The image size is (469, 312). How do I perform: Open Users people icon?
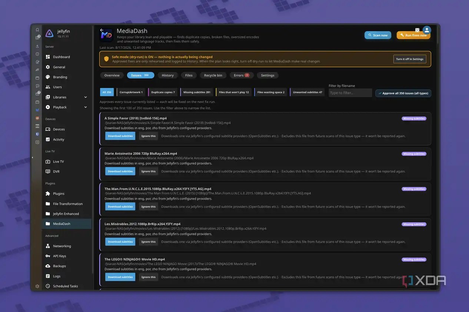48,87
